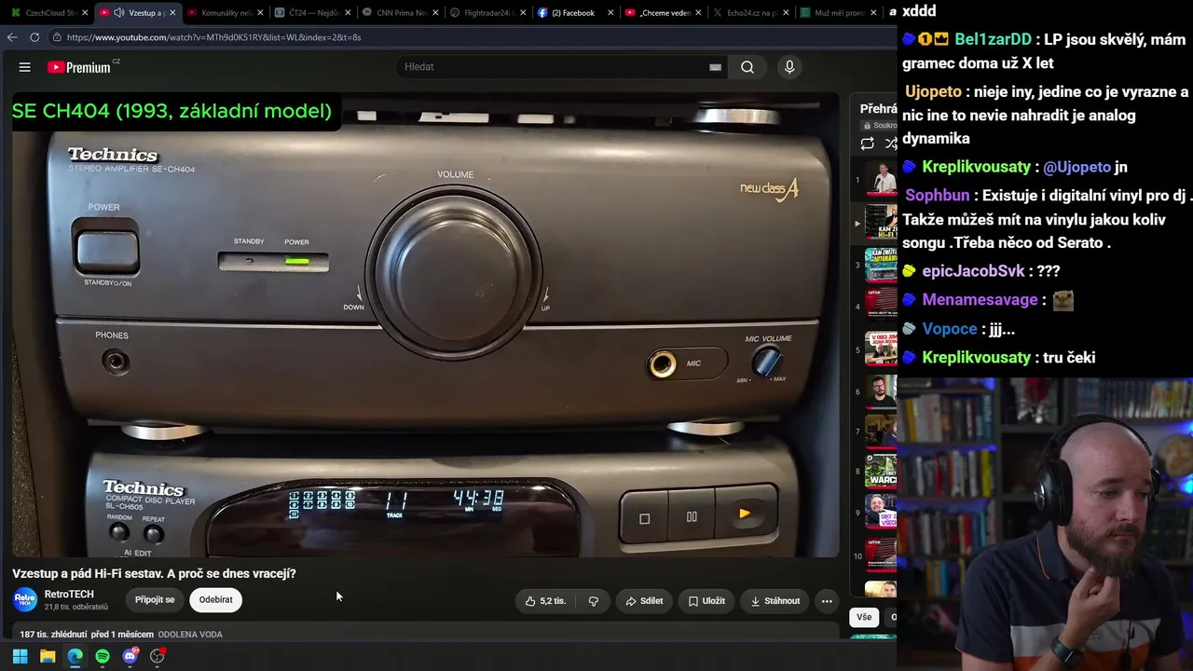Open Spotify from taskbar
The height and width of the screenshot is (671, 1193).
[x=103, y=656]
